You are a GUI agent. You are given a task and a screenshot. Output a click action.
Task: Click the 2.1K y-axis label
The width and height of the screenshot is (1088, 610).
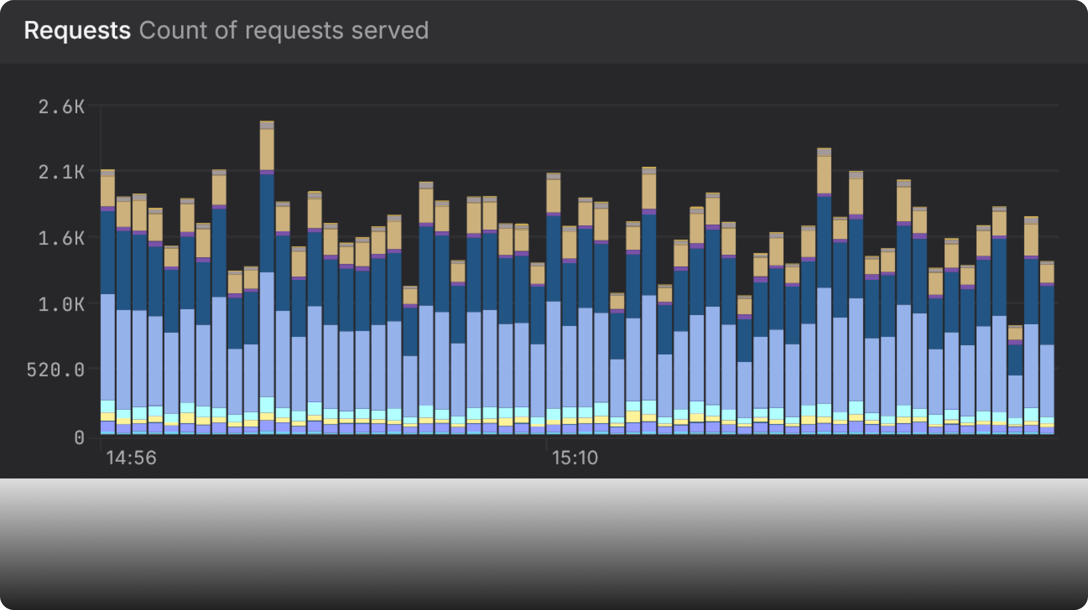click(61, 172)
